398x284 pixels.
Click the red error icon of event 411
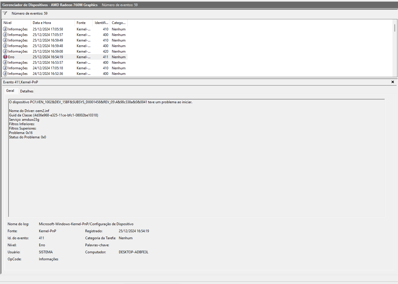(5, 57)
